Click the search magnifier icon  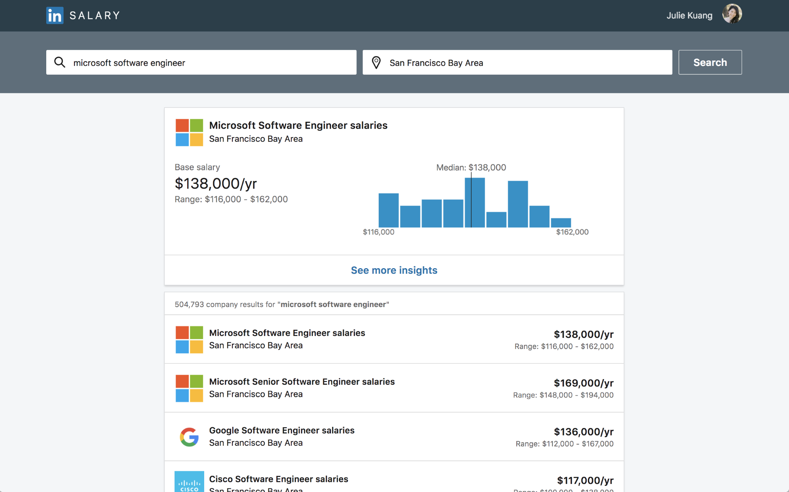pos(59,62)
